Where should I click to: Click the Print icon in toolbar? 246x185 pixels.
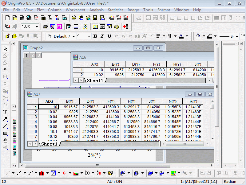(x=45, y=27)
